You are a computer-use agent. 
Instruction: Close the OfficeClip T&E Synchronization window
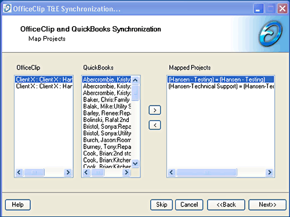coord(282,9)
